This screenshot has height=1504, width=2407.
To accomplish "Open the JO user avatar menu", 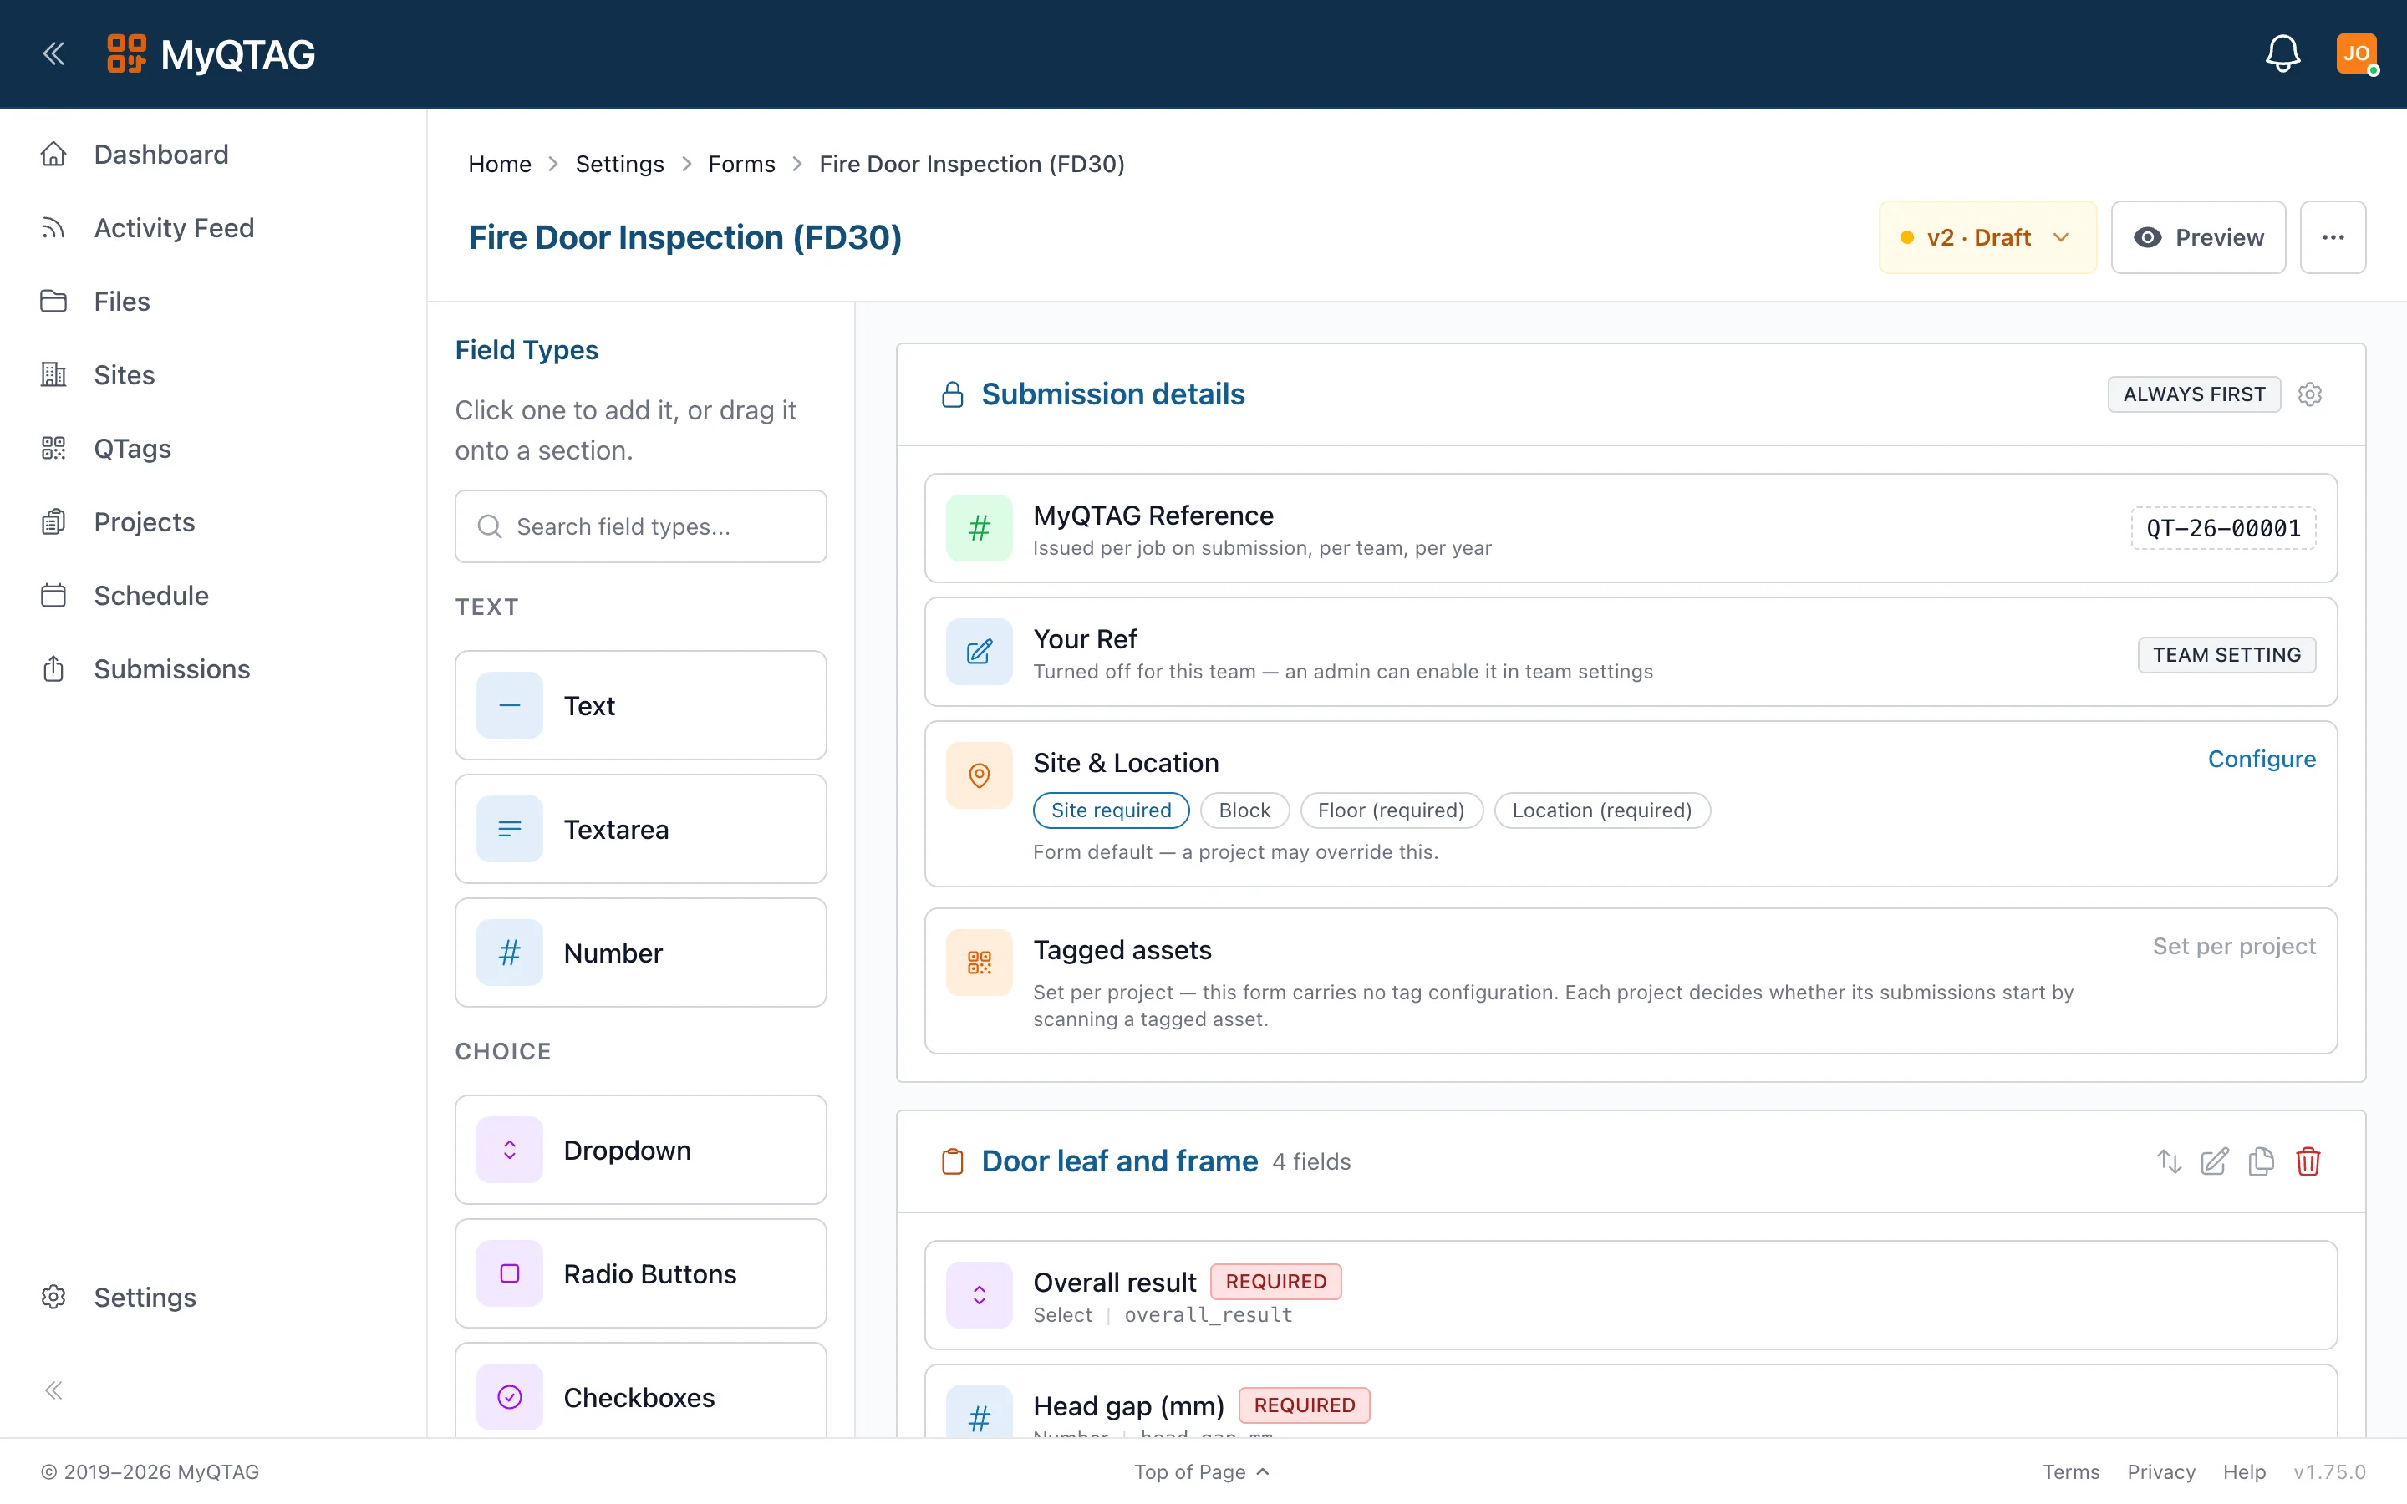I will [x=2356, y=53].
